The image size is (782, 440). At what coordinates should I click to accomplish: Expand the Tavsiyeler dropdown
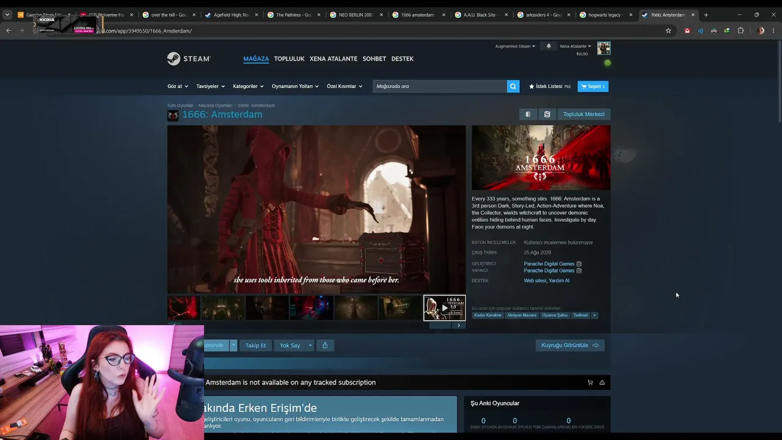tap(211, 86)
